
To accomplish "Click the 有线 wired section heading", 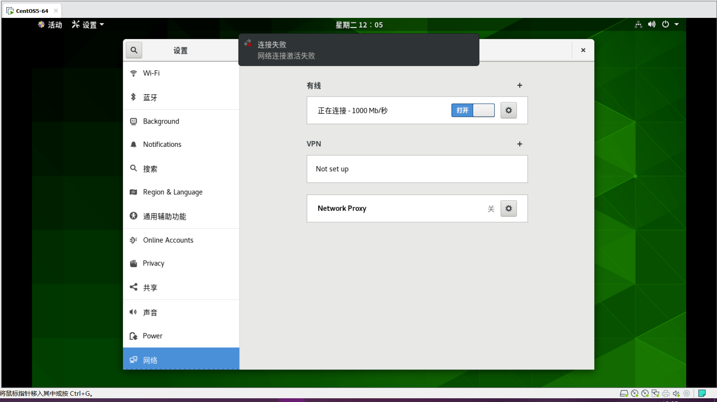I will click(314, 86).
